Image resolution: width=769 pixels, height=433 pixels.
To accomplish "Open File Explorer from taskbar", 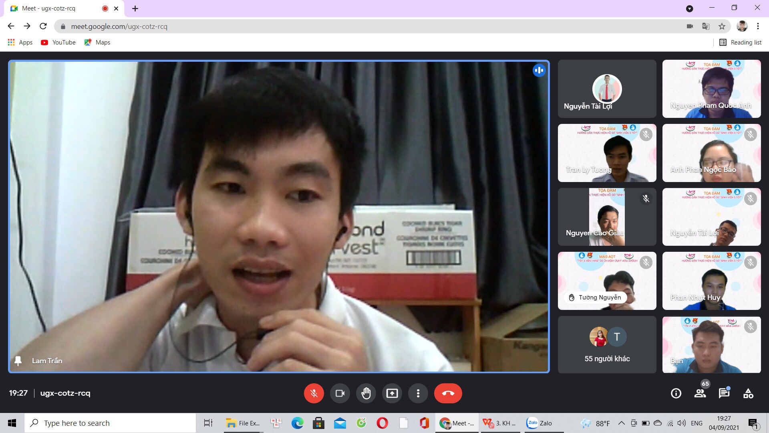I will pos(243,423).
